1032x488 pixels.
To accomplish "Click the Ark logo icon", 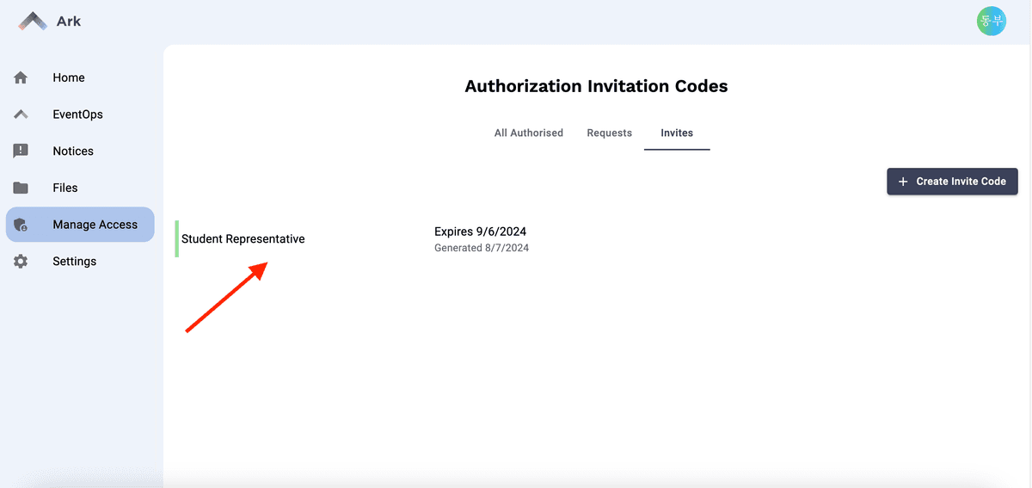I will tap(34, 22).
